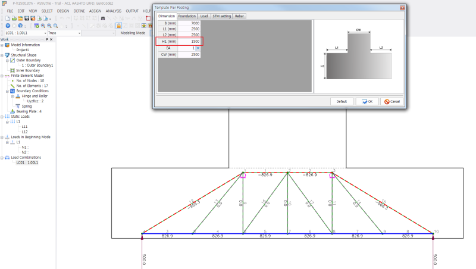Select 1 : Outer Boundary1 tree item
Image resolution: width=476 pixels, height=269 pixels.
click(37, 65)
